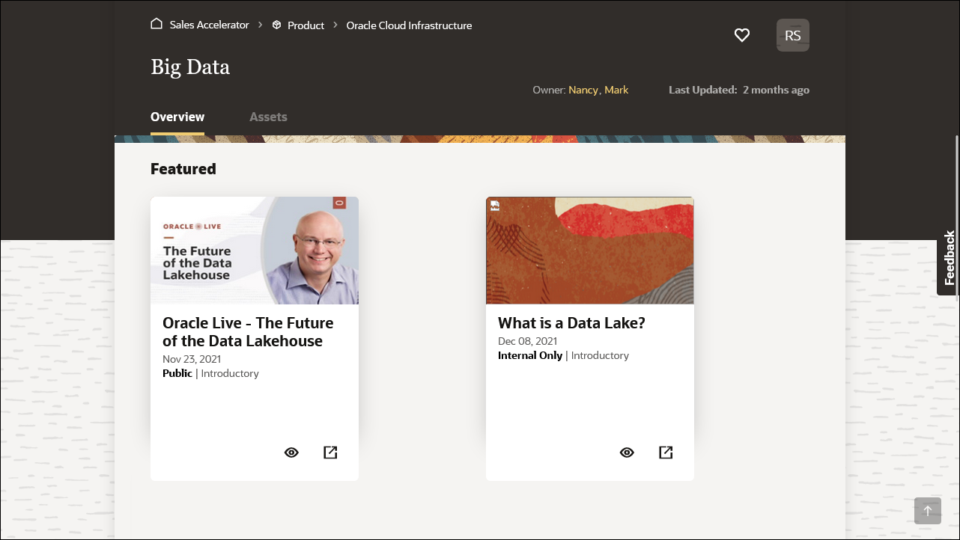Switch to the Assets tab
This screenshot has width=960, height=540.
268,117
